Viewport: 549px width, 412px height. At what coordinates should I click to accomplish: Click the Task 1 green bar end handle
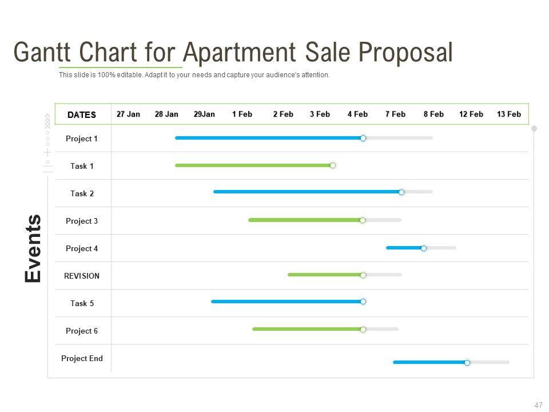333,165
